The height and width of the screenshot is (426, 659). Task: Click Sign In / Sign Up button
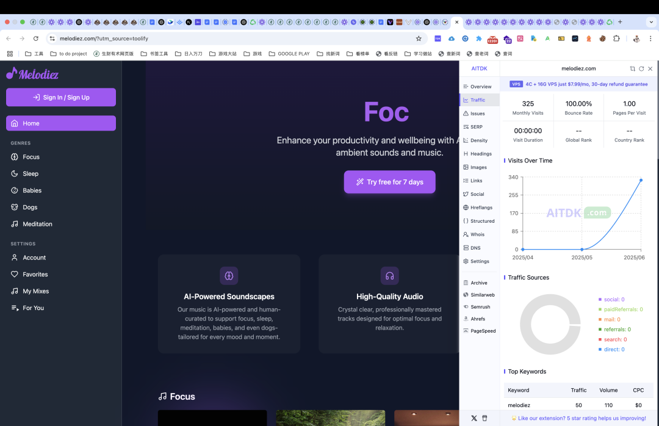pos(61,97)
